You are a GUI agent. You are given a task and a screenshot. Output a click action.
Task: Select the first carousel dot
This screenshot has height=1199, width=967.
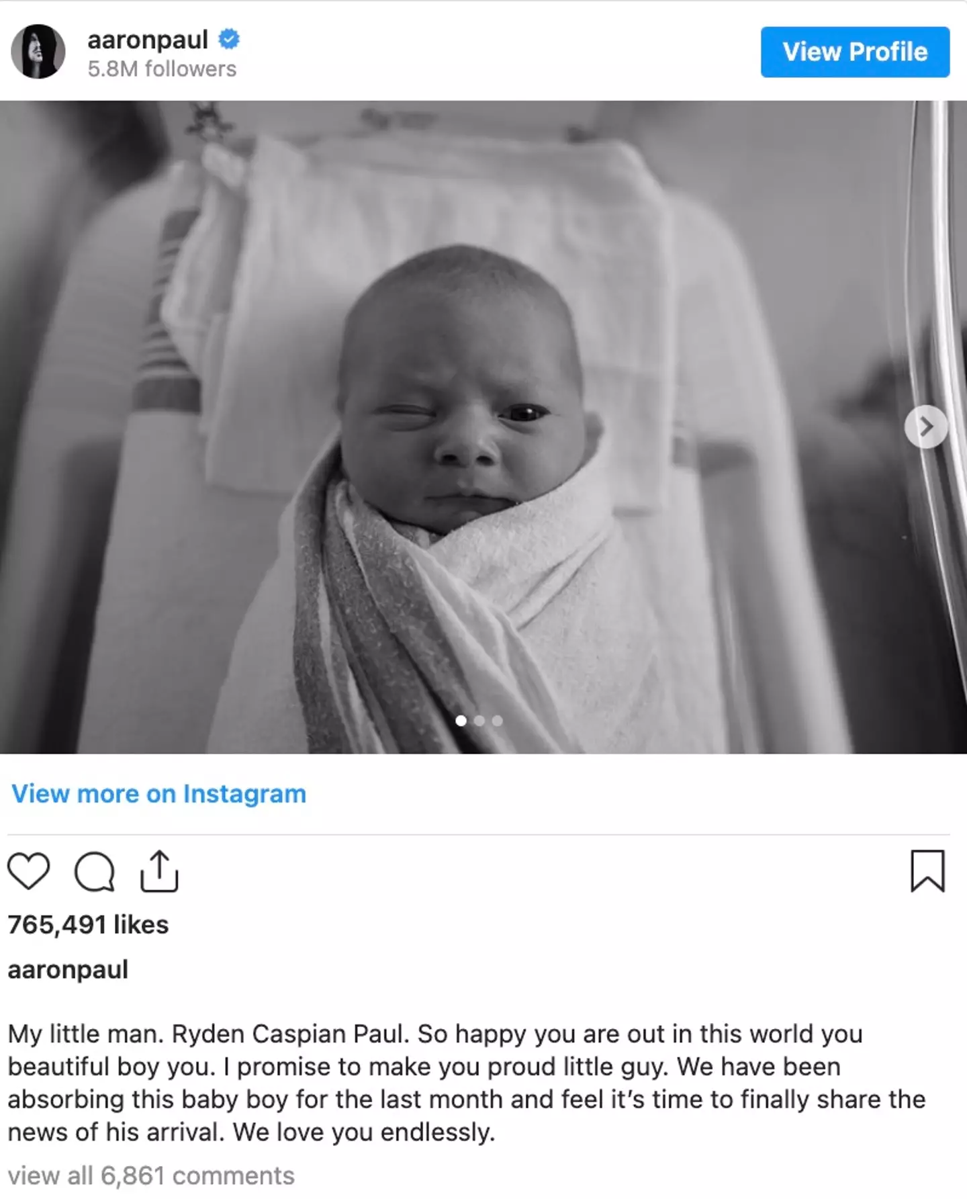[x=461, y=721]
